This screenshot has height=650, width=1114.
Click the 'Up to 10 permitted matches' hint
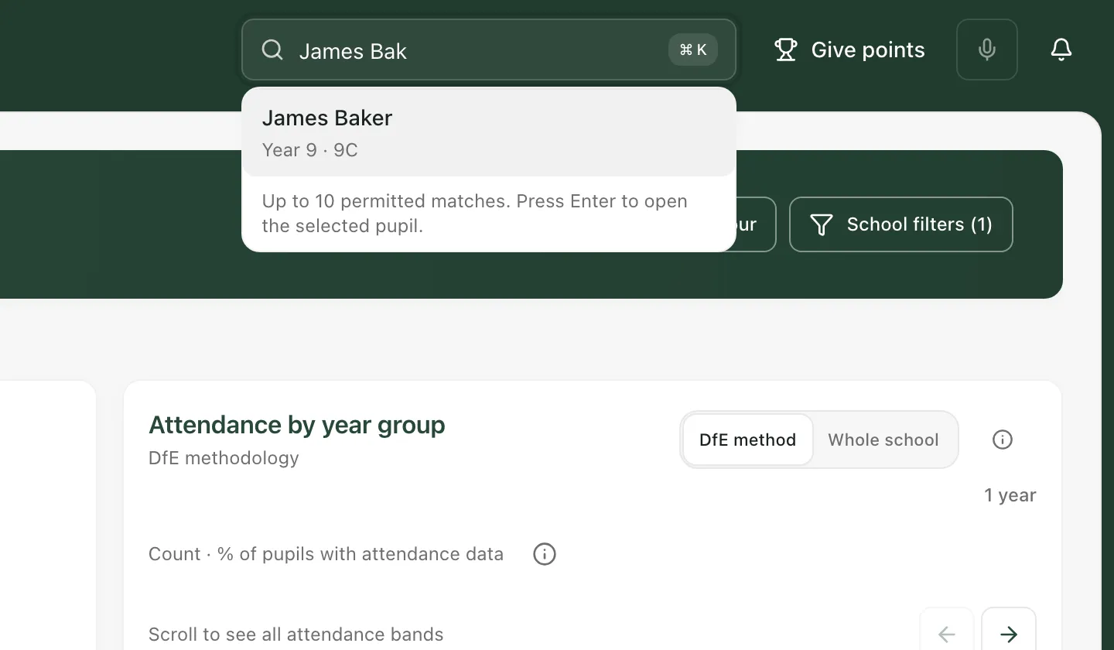coord(475,214)
